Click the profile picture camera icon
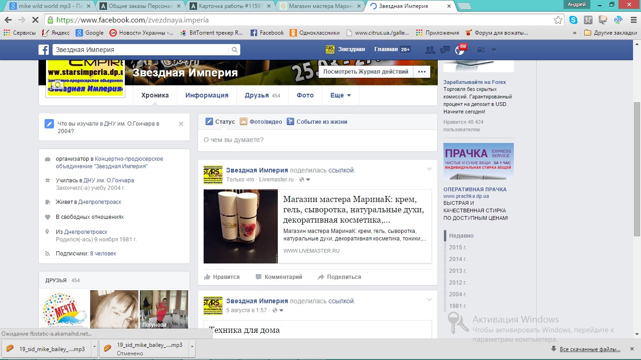 (x=57, y=85)
